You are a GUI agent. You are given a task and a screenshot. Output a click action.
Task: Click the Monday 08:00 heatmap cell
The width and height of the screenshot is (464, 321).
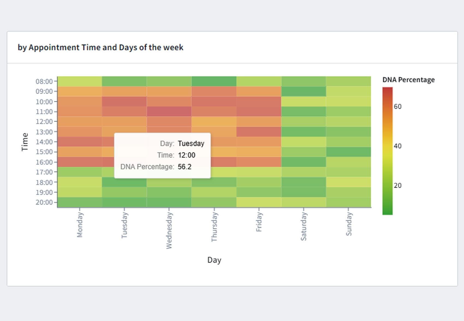(80, 81)
